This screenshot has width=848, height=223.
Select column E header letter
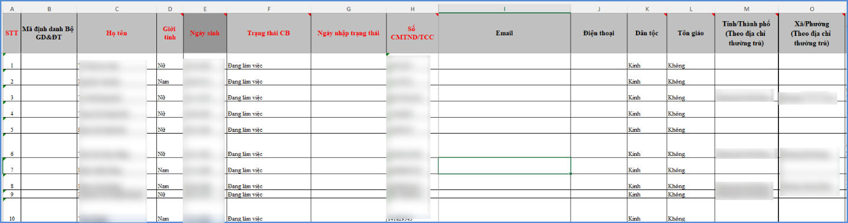(205, 9)
